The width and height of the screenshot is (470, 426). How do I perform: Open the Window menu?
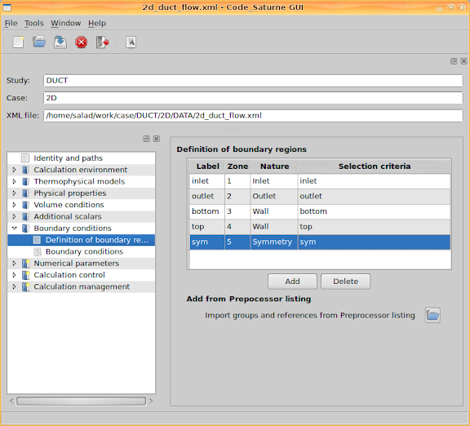click(x=65, y=23)
